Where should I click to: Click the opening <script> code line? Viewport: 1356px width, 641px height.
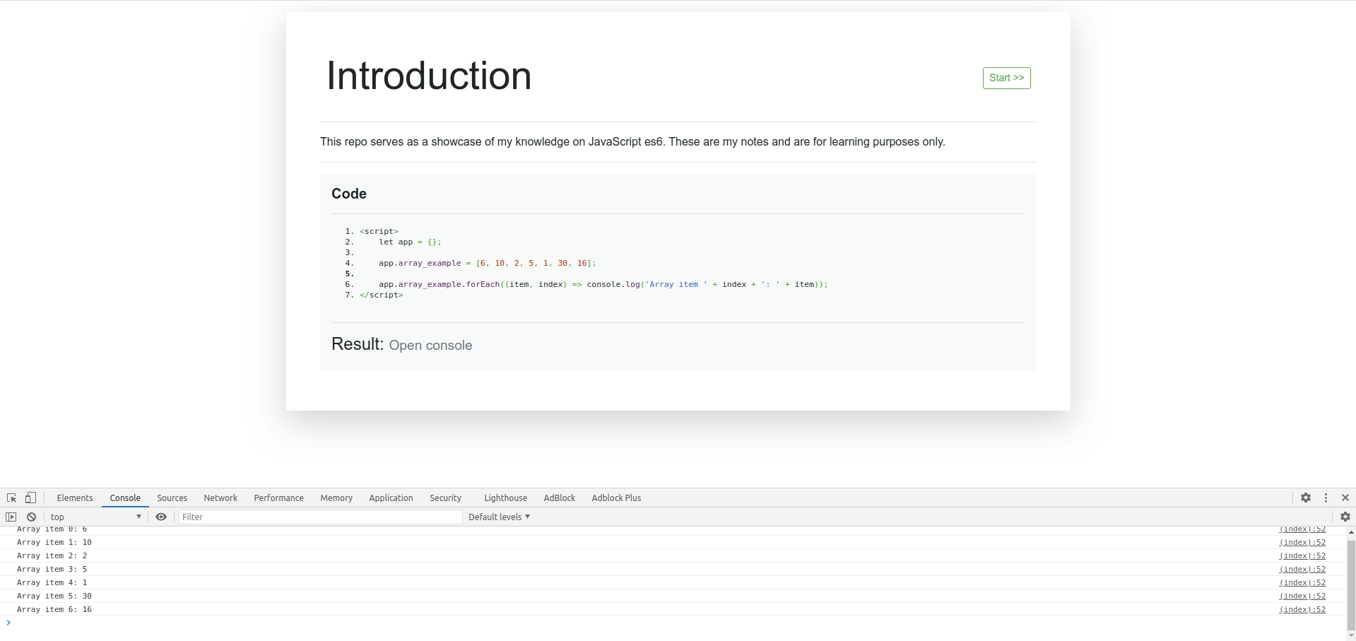379,231
